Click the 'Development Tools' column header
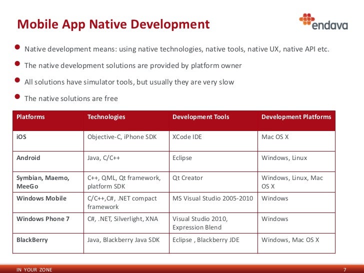The height and width of the screenshot is (273, 364). pyautogui.click(x=213, y=120)
